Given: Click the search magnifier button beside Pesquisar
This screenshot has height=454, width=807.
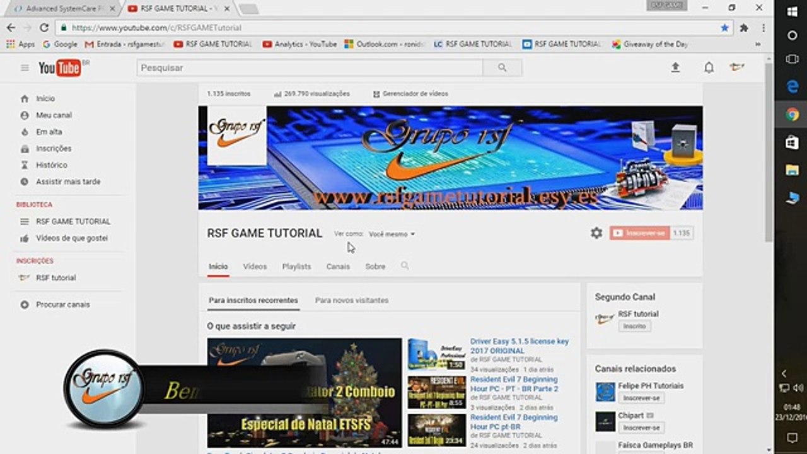Looking at the screenshot, I should 502,67.
